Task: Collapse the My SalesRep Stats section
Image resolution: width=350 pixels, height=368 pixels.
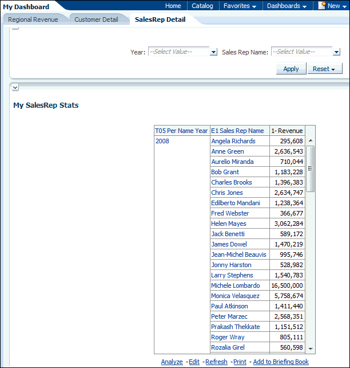Action: coord(15,87)
